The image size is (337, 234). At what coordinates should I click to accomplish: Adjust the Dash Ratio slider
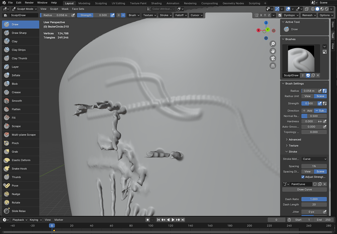click(x=314, y=199)
